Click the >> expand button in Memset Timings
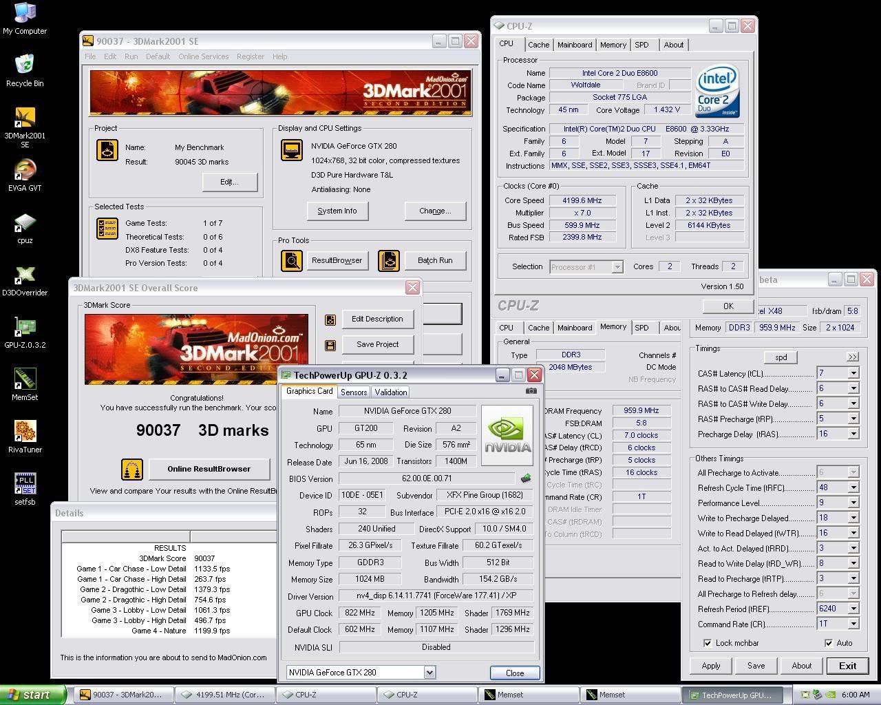881x705 pixels. pos(853,357)
